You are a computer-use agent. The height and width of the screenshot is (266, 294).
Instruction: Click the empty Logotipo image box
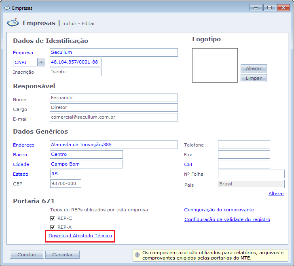[215, 65]
